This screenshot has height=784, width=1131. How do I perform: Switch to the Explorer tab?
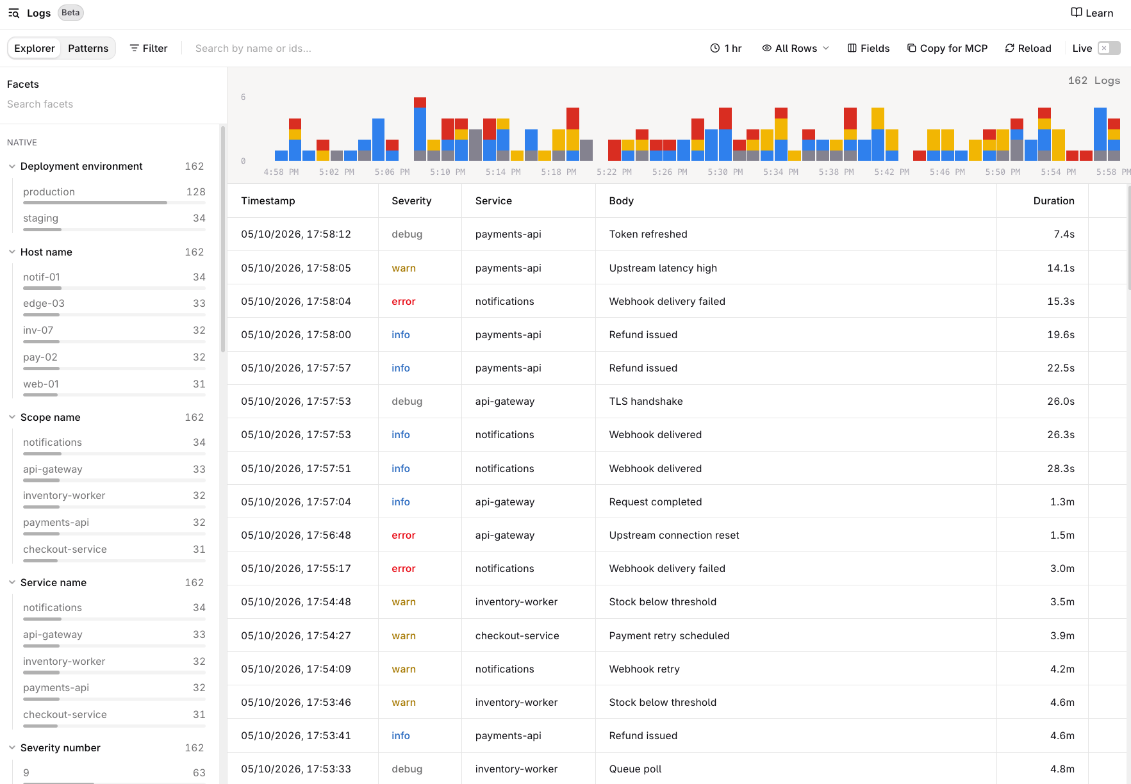[x=35, y=48]
